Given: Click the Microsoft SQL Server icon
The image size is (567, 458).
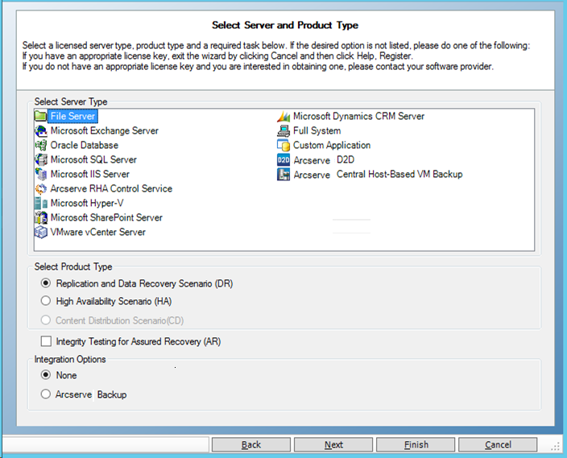Looking at the screenshot, I should (x=41, y=159).
